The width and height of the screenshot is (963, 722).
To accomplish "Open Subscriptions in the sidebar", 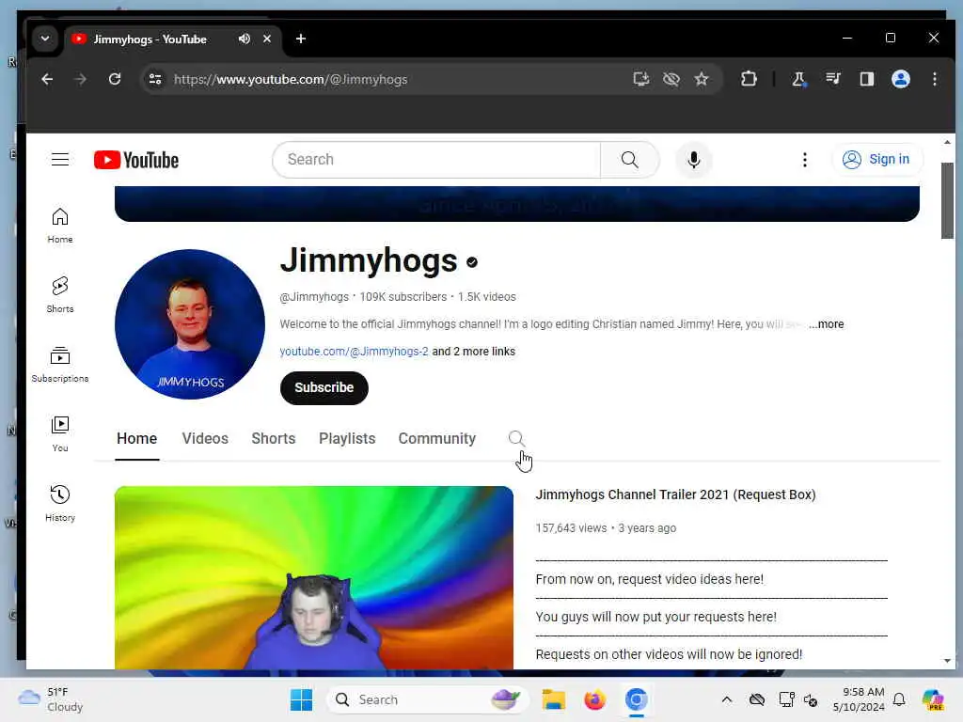I will point(60,365).
